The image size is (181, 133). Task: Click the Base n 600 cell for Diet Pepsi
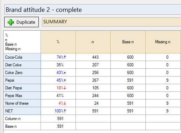(x=128, y=88)
